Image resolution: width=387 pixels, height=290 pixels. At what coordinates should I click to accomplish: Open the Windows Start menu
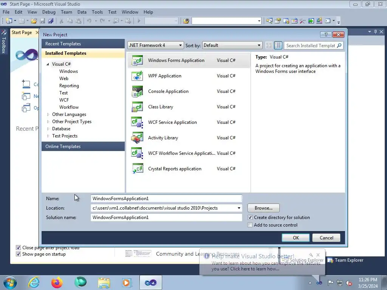click(x=10, y=282)
